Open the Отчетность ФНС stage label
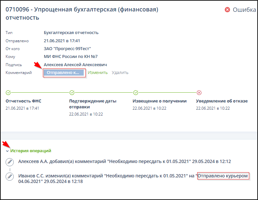 (x=24, y=101)
